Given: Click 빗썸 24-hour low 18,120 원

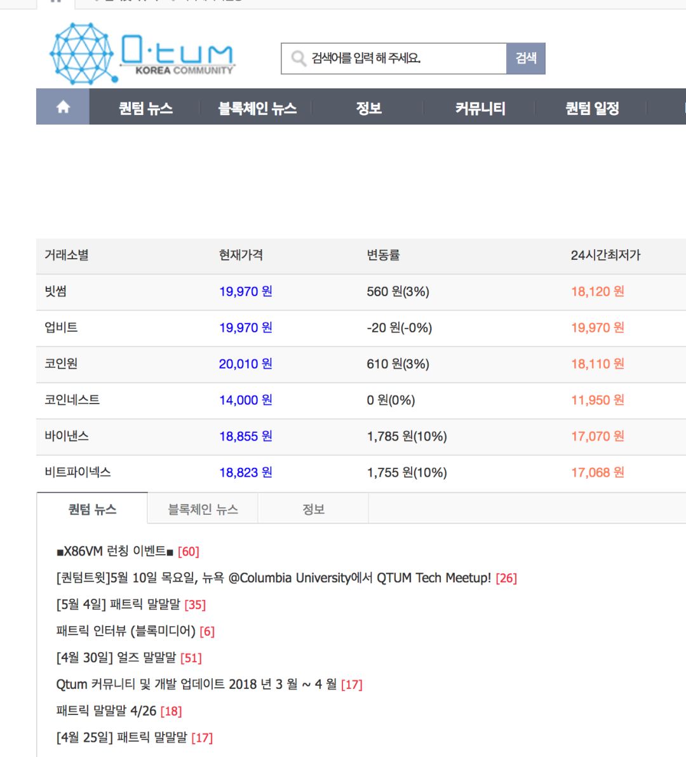Looking at the screenshot, I should pyautogui.click(x=598, y=292).
